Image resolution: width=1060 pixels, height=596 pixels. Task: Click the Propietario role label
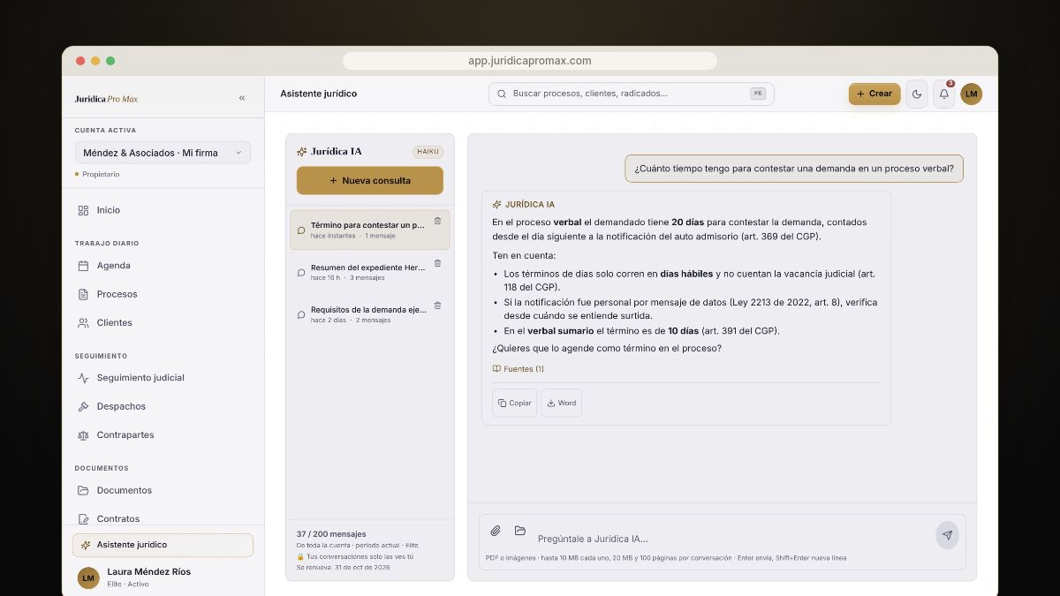click(x=99, y=175)
